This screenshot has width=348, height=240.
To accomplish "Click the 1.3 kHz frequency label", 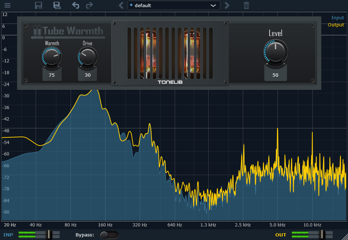I will (208, 225).
